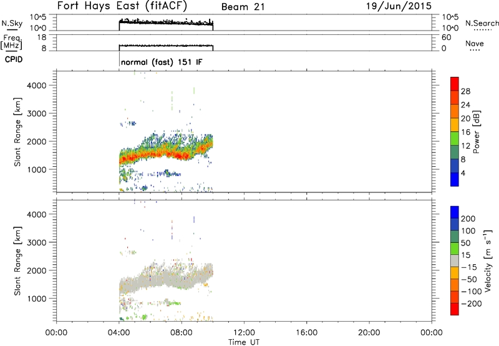This screenshot has width=499, height=346.
Task: Click the bright blue bottom Power colorbar segment
Action: (455, 179)
